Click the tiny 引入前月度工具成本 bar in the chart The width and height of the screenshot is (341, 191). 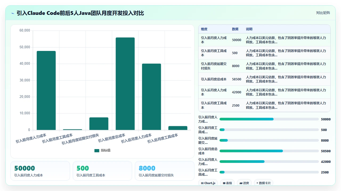pos(72,129)
